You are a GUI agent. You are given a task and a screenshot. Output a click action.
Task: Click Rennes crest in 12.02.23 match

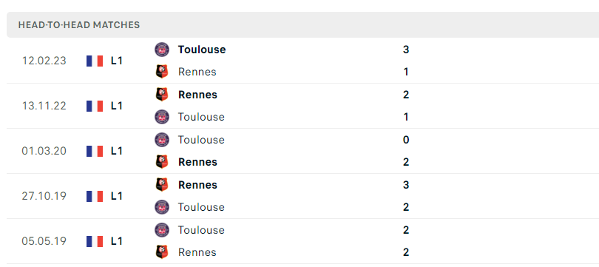(x=162, y=72)
